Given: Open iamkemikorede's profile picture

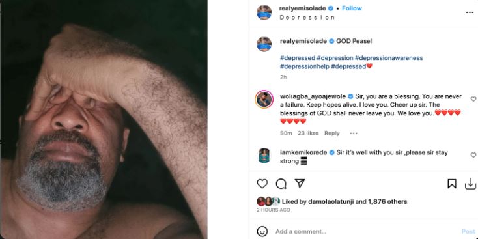Looking at the screenshot, I should coord(264,156).
